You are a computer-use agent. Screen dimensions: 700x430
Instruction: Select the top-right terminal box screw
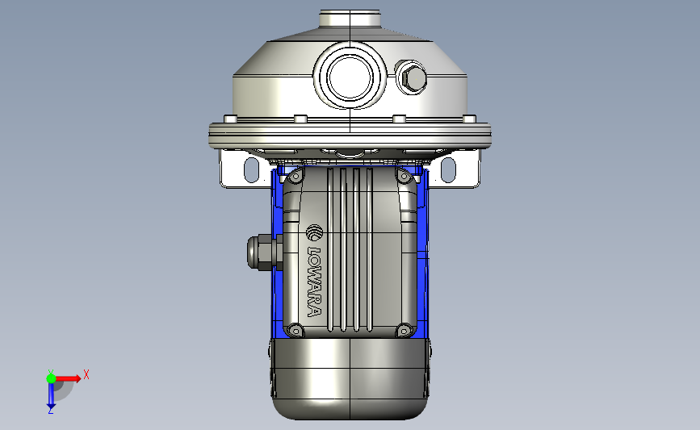pyautogui.click(x=404, y=177)
